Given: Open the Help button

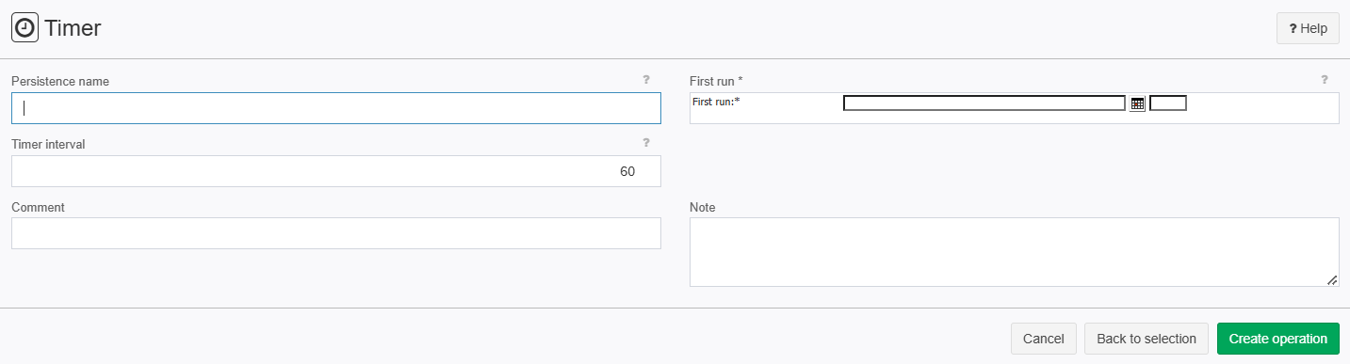Looking at the screenshot, I should coord(1308,28).
